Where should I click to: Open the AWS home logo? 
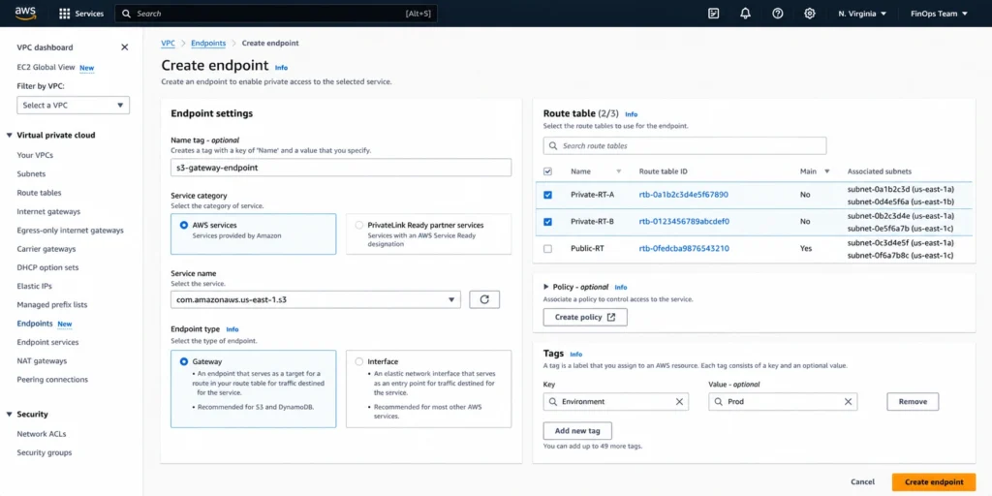pyautogui.click(x=26, y=13)
